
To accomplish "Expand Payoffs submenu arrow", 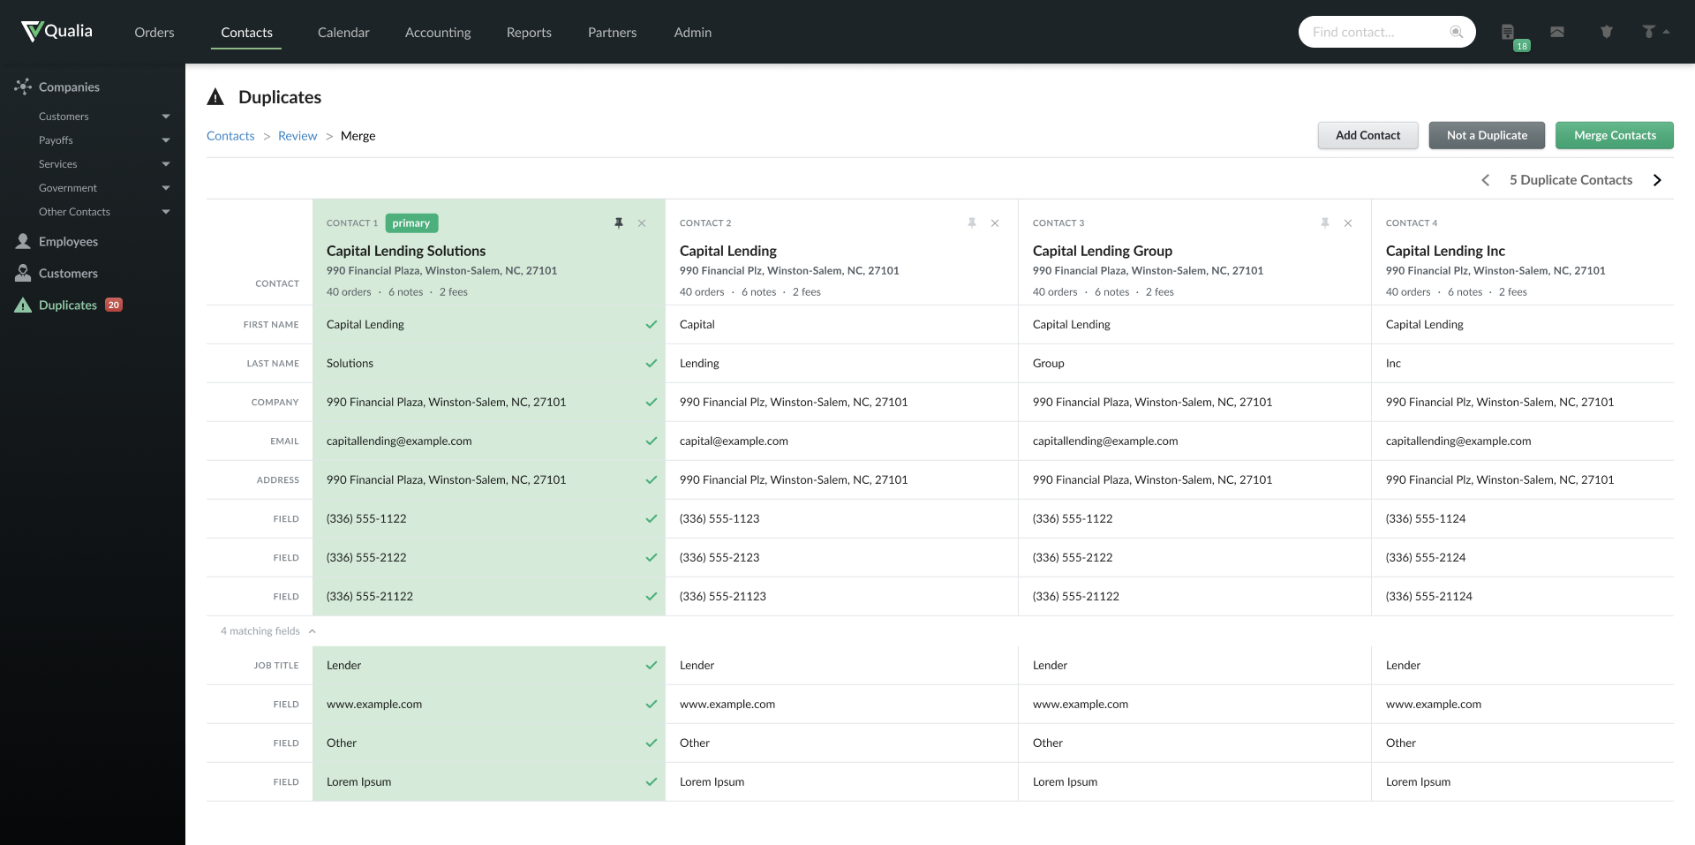I will click(x=166, y=140).
